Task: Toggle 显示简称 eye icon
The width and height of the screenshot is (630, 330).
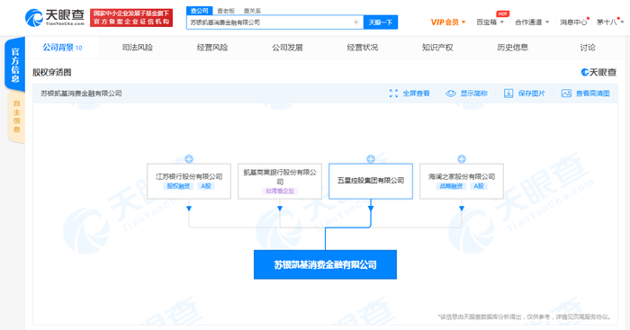Action: 451,94
